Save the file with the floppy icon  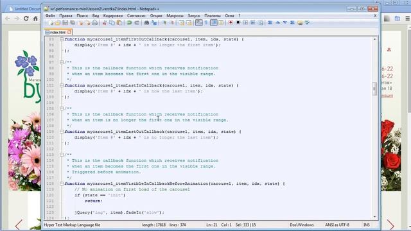pos(65,23)
